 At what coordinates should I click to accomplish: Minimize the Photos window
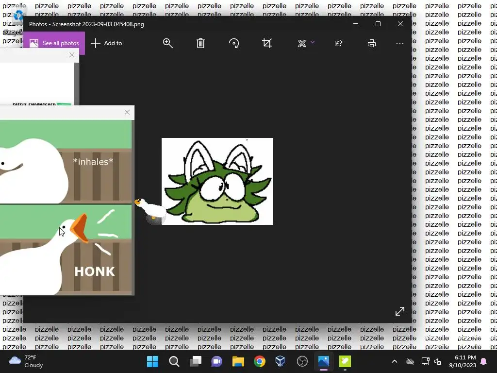[356, 24]
